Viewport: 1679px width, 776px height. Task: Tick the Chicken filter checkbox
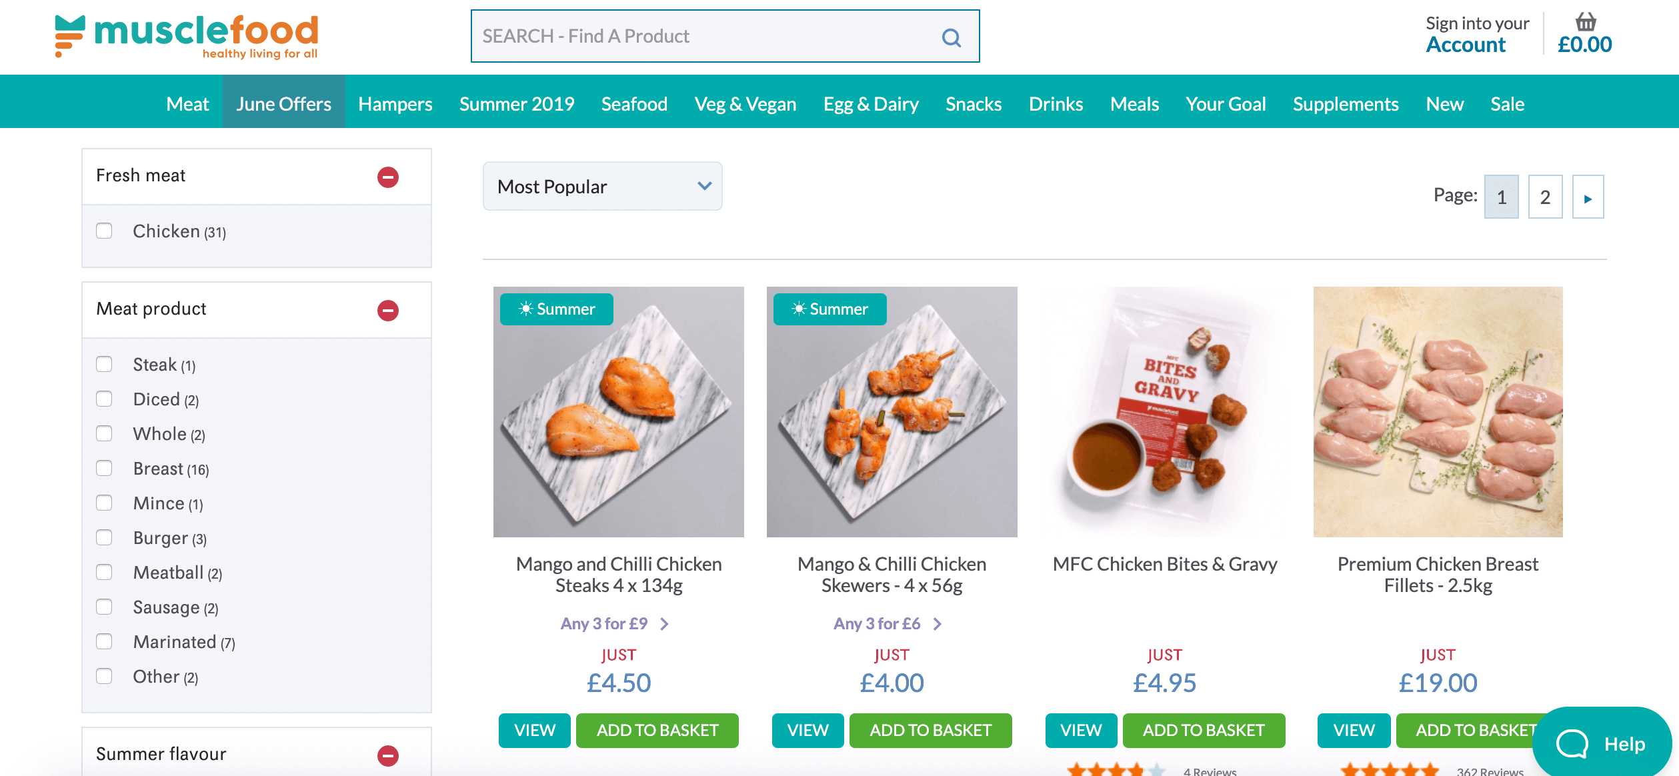[x=104, y=231]
